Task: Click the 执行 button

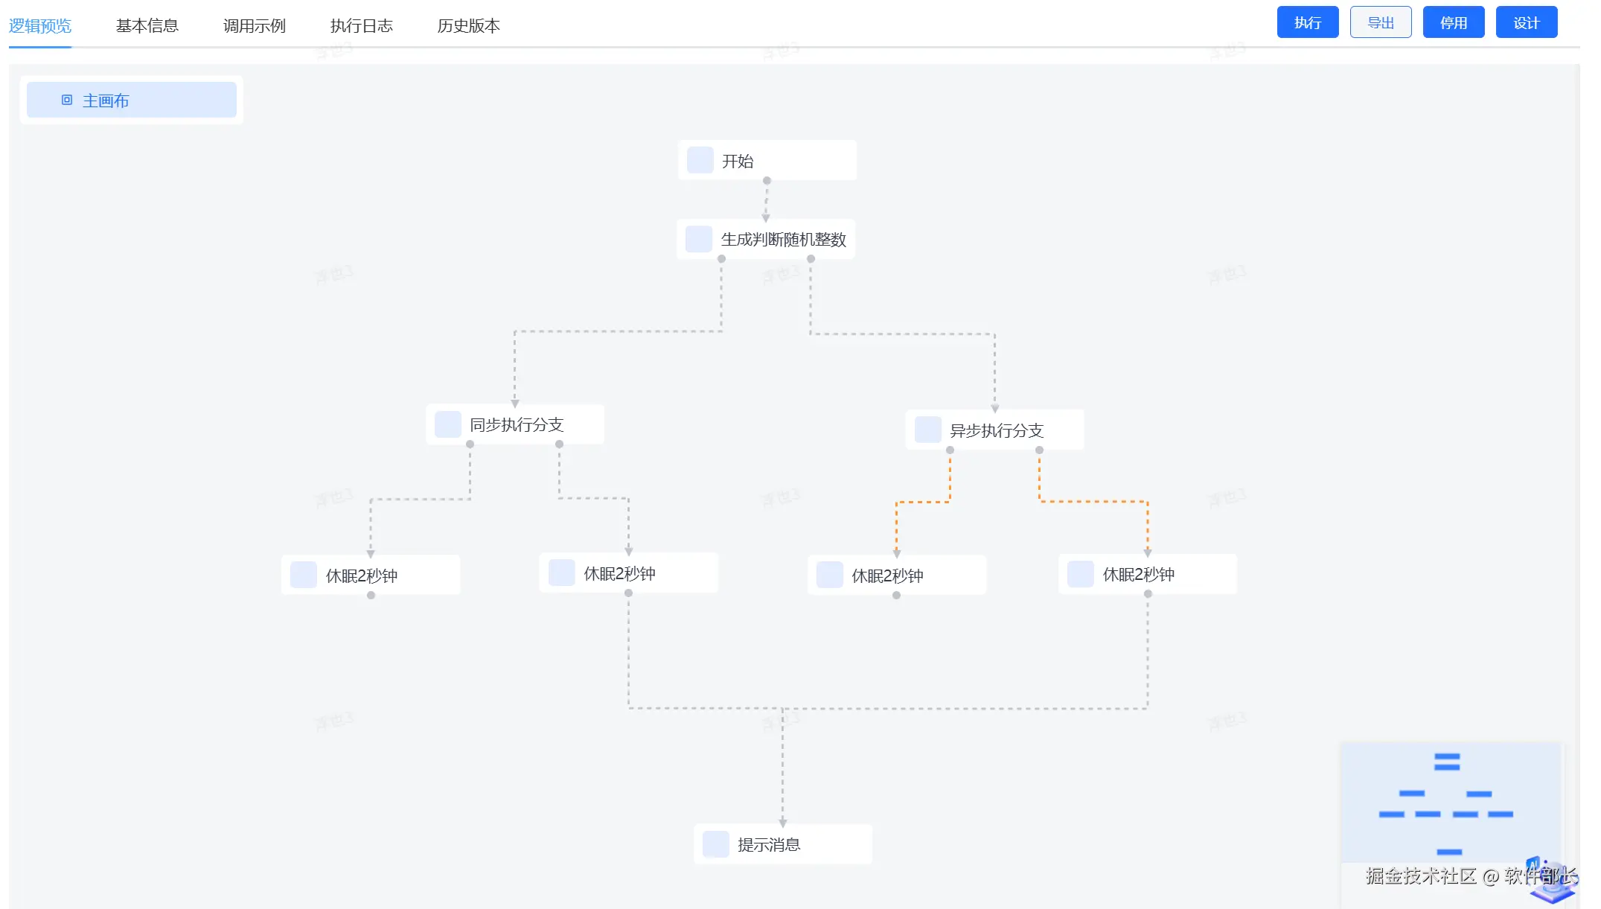Action: pyautogui.click(x=1307, y=22)
